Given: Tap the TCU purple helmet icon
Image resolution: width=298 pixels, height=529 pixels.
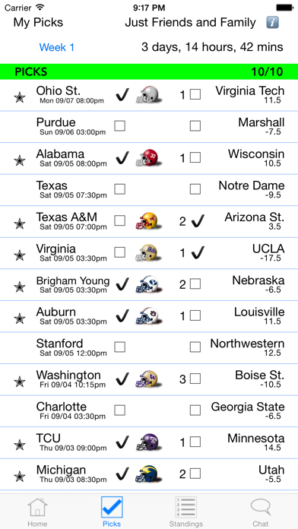Looking at the screenshot, I should click(x=148, y=442).
